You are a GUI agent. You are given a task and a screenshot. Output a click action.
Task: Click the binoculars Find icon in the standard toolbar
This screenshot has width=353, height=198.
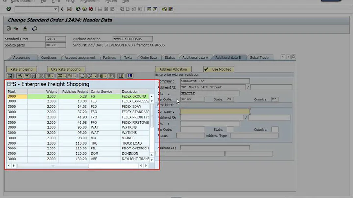[x=106, y=9]
